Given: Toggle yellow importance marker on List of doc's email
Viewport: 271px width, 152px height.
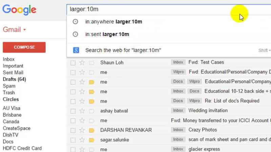Looking at the screenshot, I should point(91,101).
